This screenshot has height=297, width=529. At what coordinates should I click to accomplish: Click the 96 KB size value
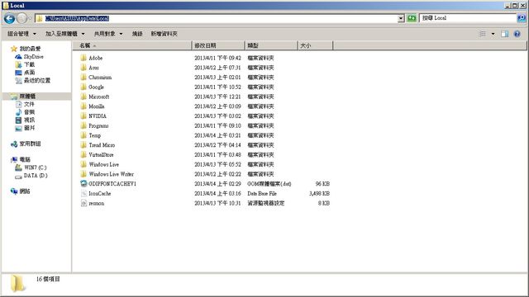tap(322, 184)
